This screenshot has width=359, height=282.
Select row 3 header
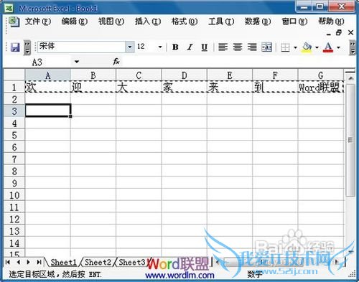(14, 111)
